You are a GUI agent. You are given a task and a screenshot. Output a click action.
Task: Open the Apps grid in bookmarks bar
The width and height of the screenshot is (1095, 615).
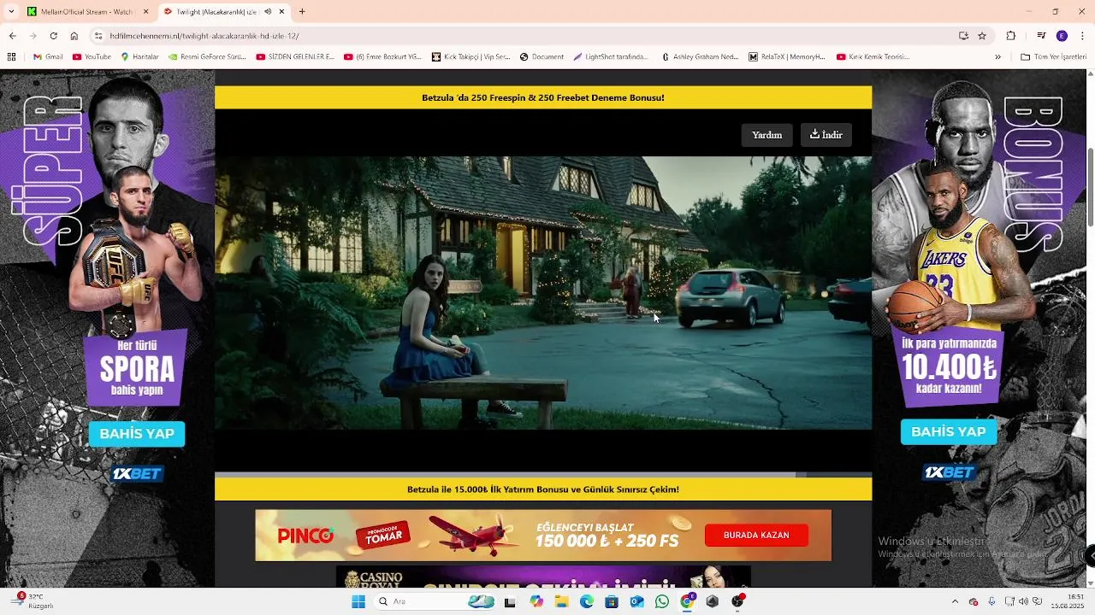(x=11, y=57)
